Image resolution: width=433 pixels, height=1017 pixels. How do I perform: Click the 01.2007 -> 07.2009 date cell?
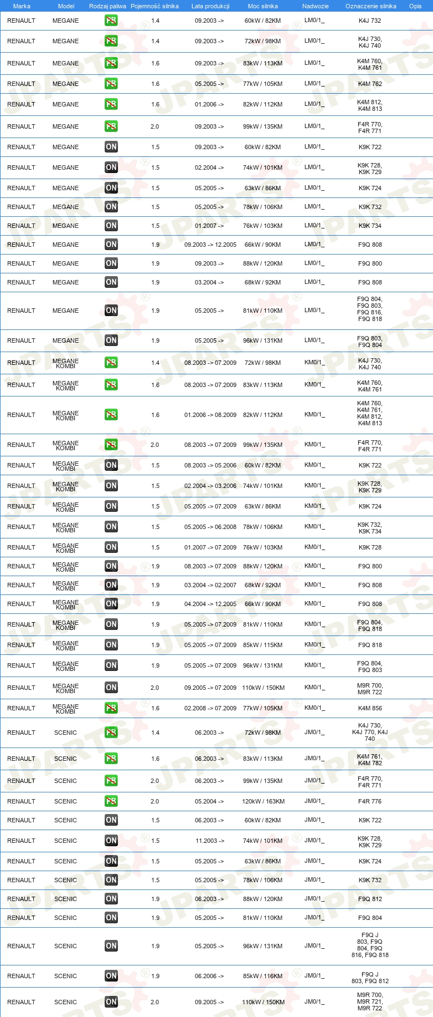pyautogui.click(x=210, y=547)
